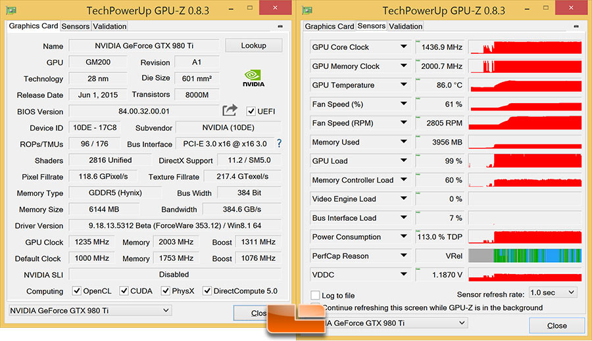Open the Fan Speed (RPM) sensor dropdown
The image size is (592, 341).
[404, 123]
